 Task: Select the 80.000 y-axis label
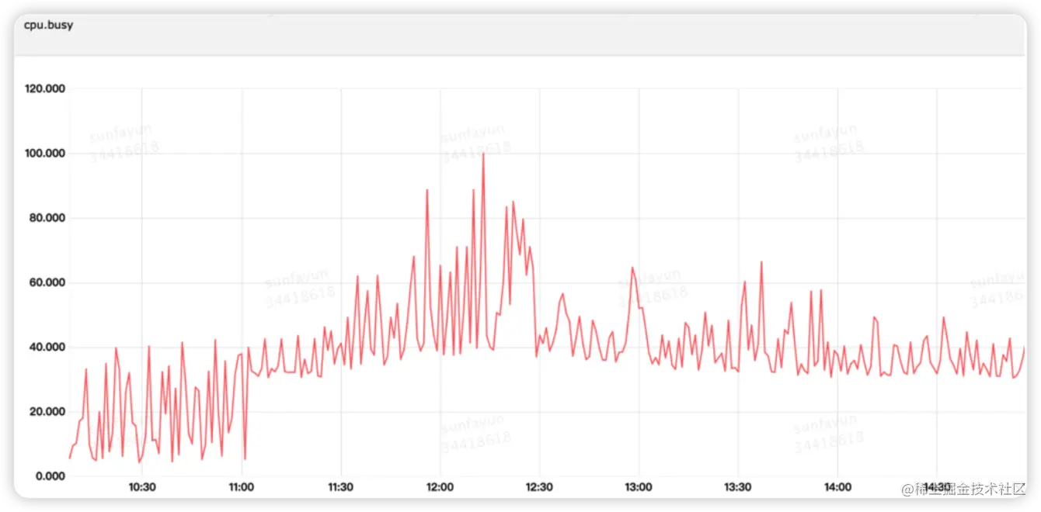(47, 218)
